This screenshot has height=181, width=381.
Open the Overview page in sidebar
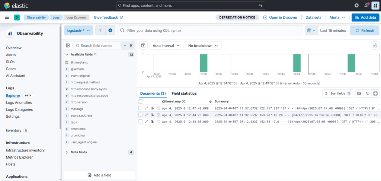click(x=14, y=48)
